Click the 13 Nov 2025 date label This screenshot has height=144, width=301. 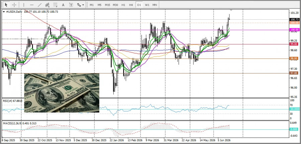(63, 140)
